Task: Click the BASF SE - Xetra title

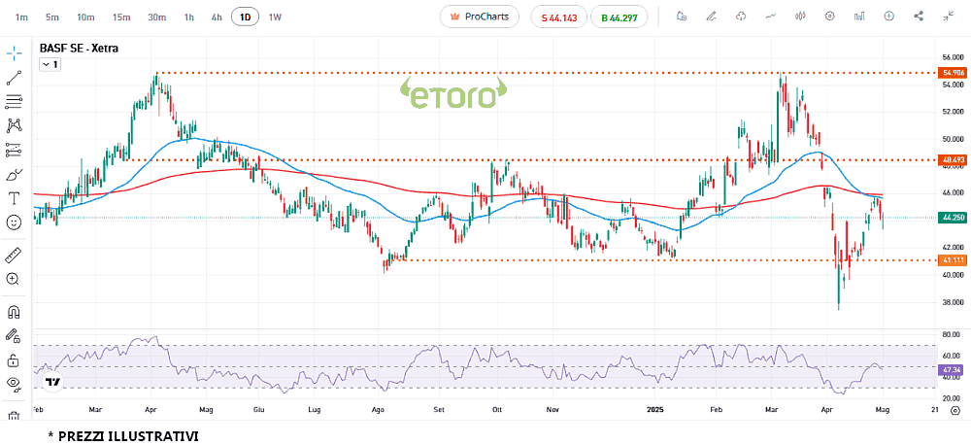Action: pyautogui.click(x=79, y=48)
